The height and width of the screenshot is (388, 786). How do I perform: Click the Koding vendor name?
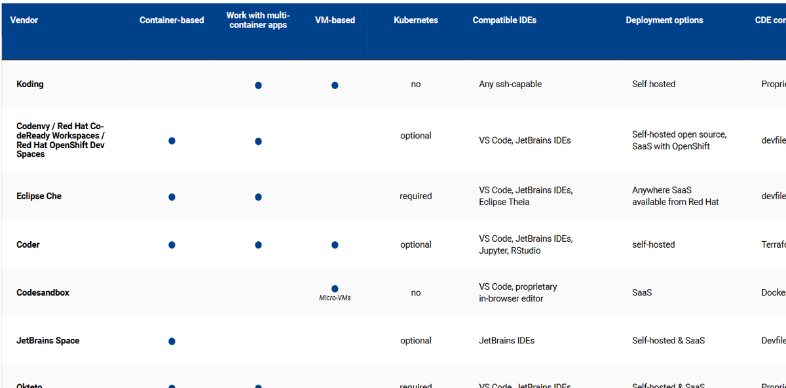pyautogui.click(x=30, y=84)
